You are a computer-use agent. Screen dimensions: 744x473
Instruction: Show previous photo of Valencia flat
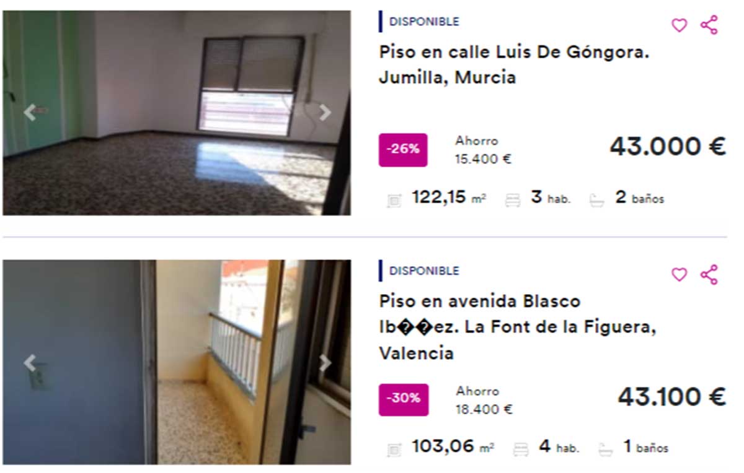(29, 363)
